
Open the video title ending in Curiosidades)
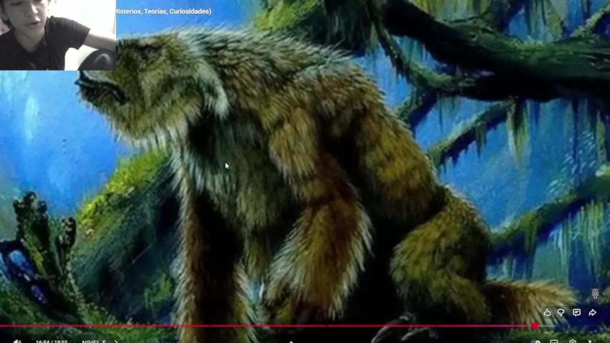tap(163, 11)
